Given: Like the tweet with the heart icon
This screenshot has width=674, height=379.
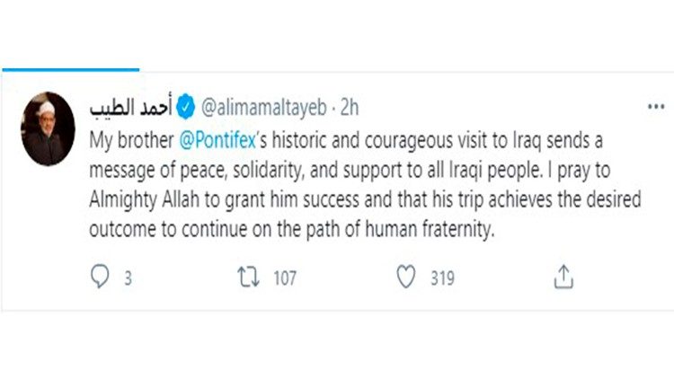Looking at the screenshot, I should [407, 278].
